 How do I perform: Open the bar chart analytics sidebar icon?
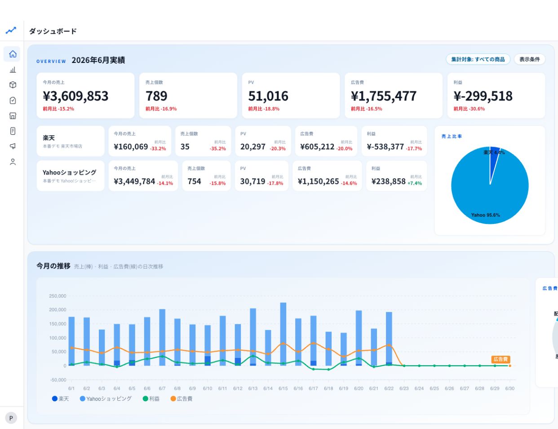(13, 70)
